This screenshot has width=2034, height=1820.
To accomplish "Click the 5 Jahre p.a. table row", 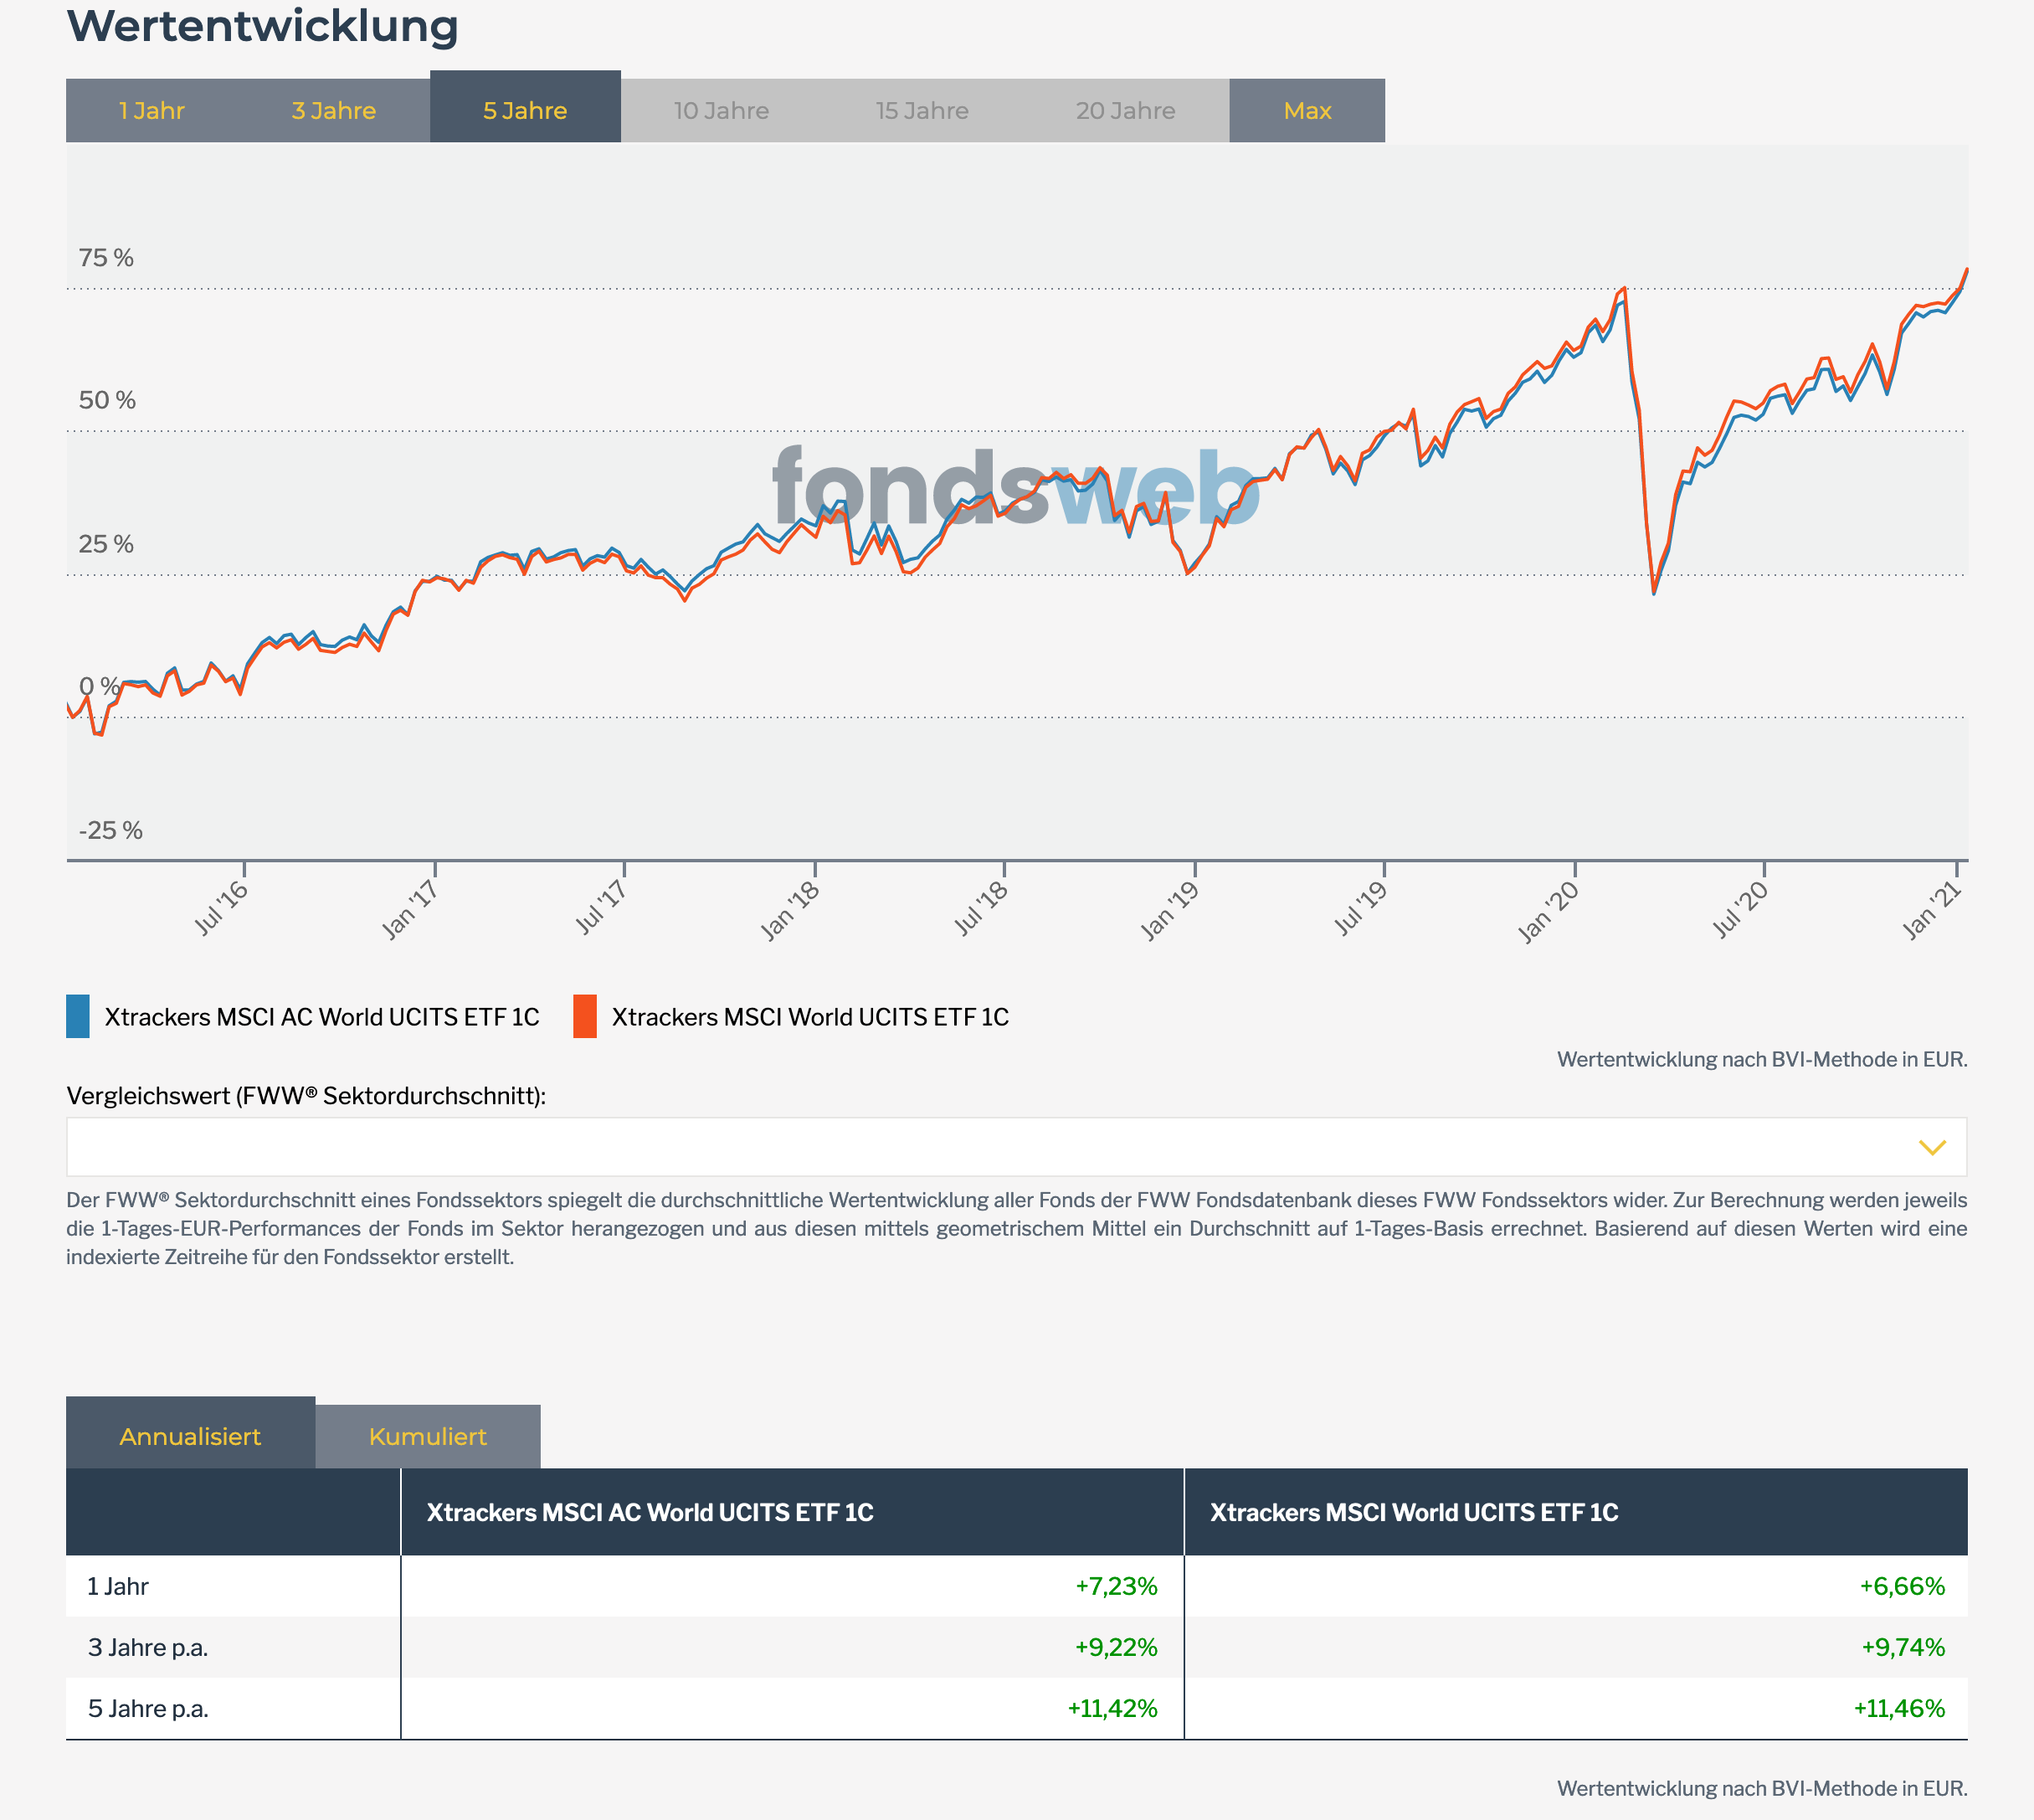I will point(148,1708).
